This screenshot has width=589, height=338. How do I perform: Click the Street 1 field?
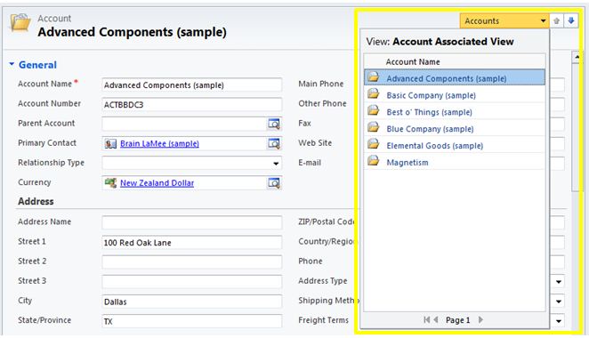click(x=191, y=242)
